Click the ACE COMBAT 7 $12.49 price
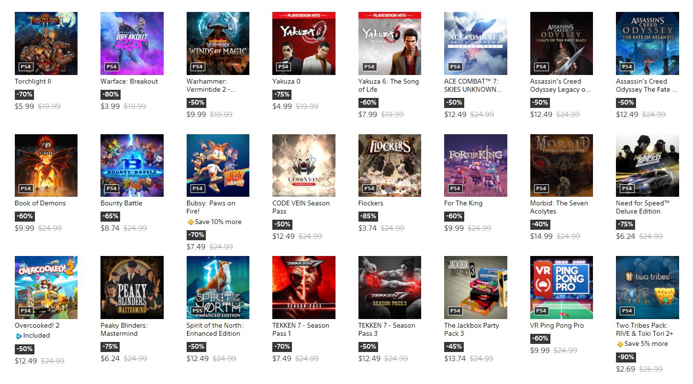Image resolution: width=693 pixels, height=384 pixels. (455, 115)
